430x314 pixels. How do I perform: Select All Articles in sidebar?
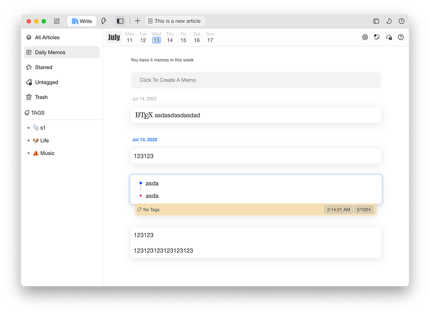pyautogui.click(x=62, y=37)
